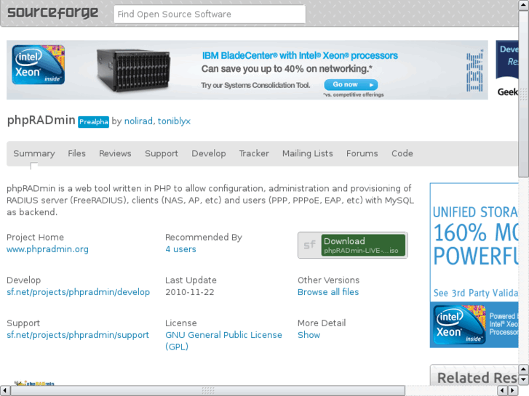Click the bottom-right scroll left arrow
The image size is (529, 396).
pyautogui.click(x=502, y=391)
